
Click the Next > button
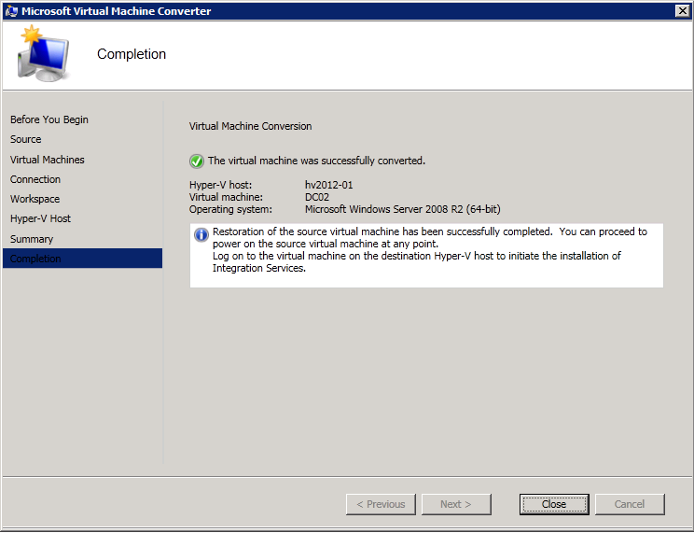[x=456, y=504]
